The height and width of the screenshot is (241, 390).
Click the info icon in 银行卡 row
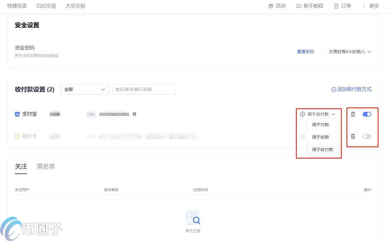tap(302, 136)
